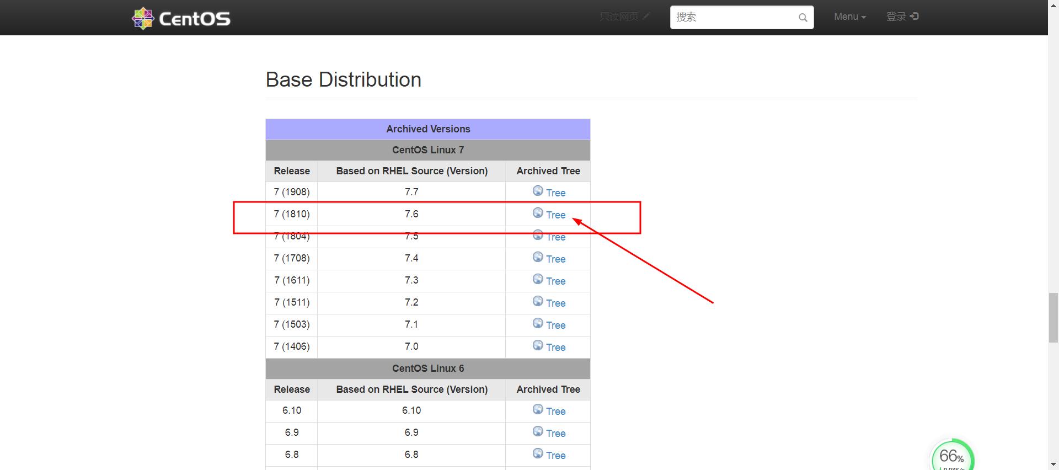Click the "Base Distribution" heading
The width and height of the screenshot is (1059, 470).
point(344,79)
